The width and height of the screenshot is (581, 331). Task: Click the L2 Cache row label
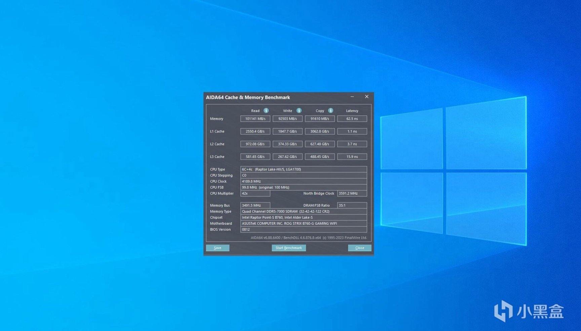coord(217,144)
